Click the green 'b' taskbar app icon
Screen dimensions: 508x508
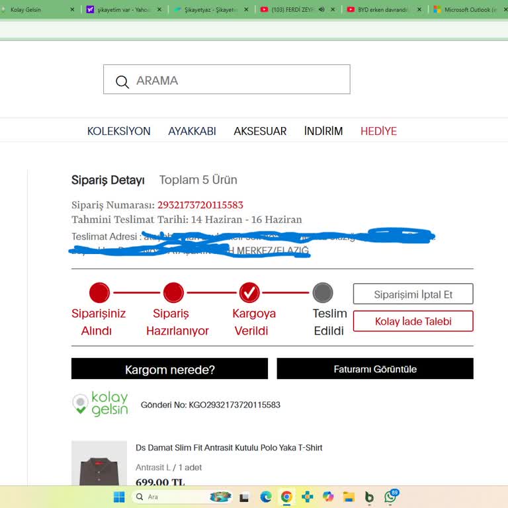pyautogui.click(x=369, y=497)
